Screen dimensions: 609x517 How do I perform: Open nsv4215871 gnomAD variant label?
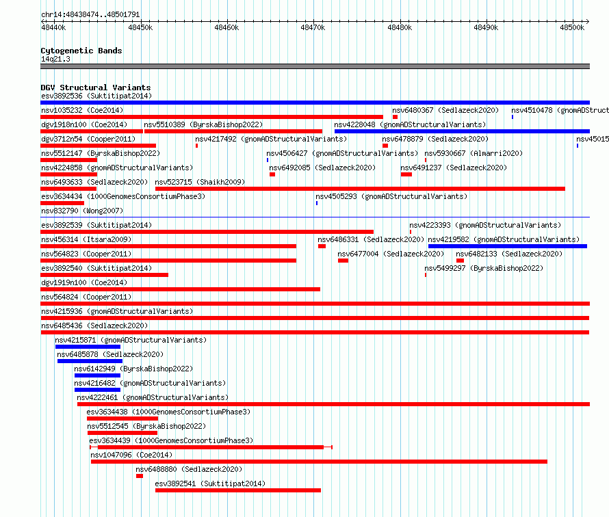131,340
